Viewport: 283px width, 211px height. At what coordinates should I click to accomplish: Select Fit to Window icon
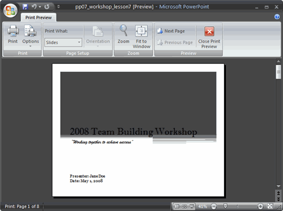point(141,31)
